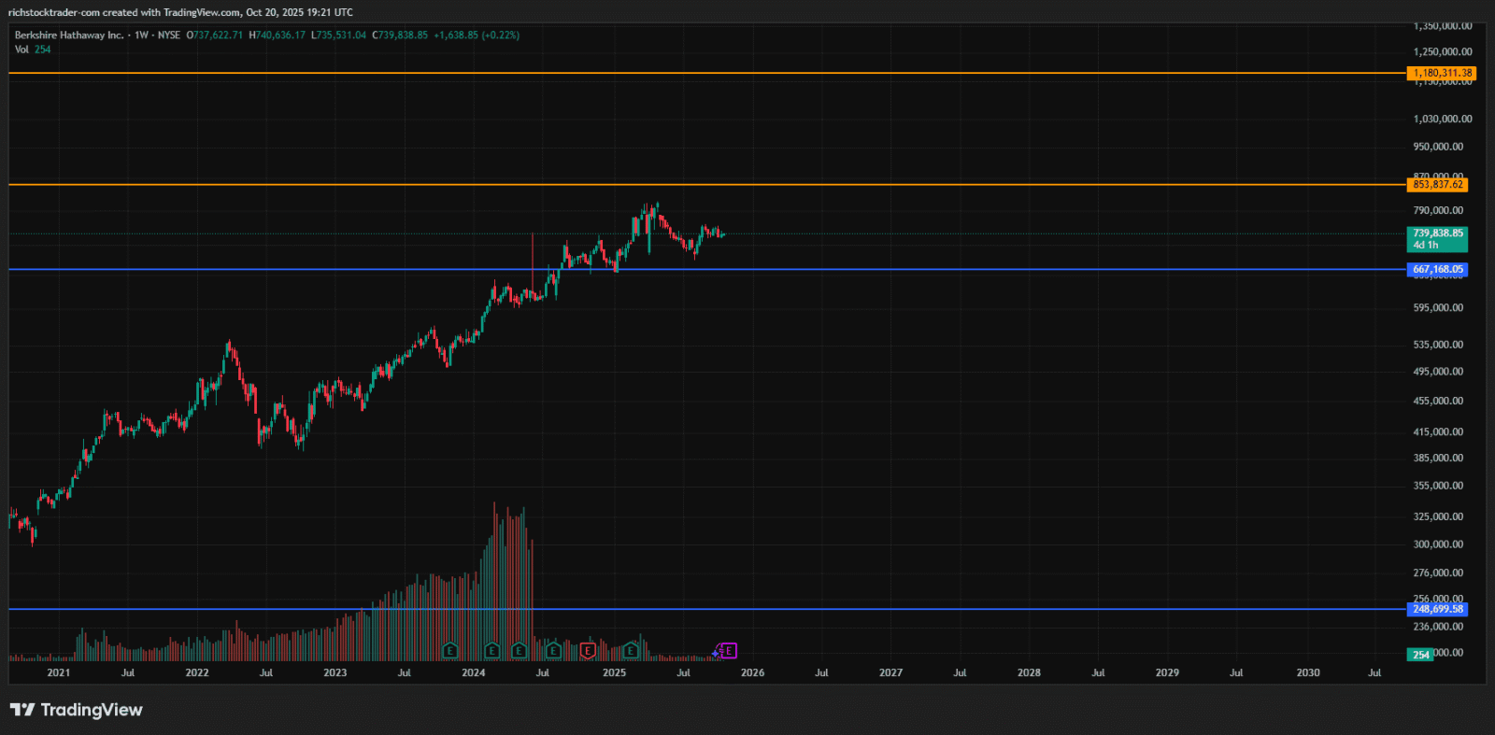Click the green earnings marker from late 2023

tap(450, 651)
